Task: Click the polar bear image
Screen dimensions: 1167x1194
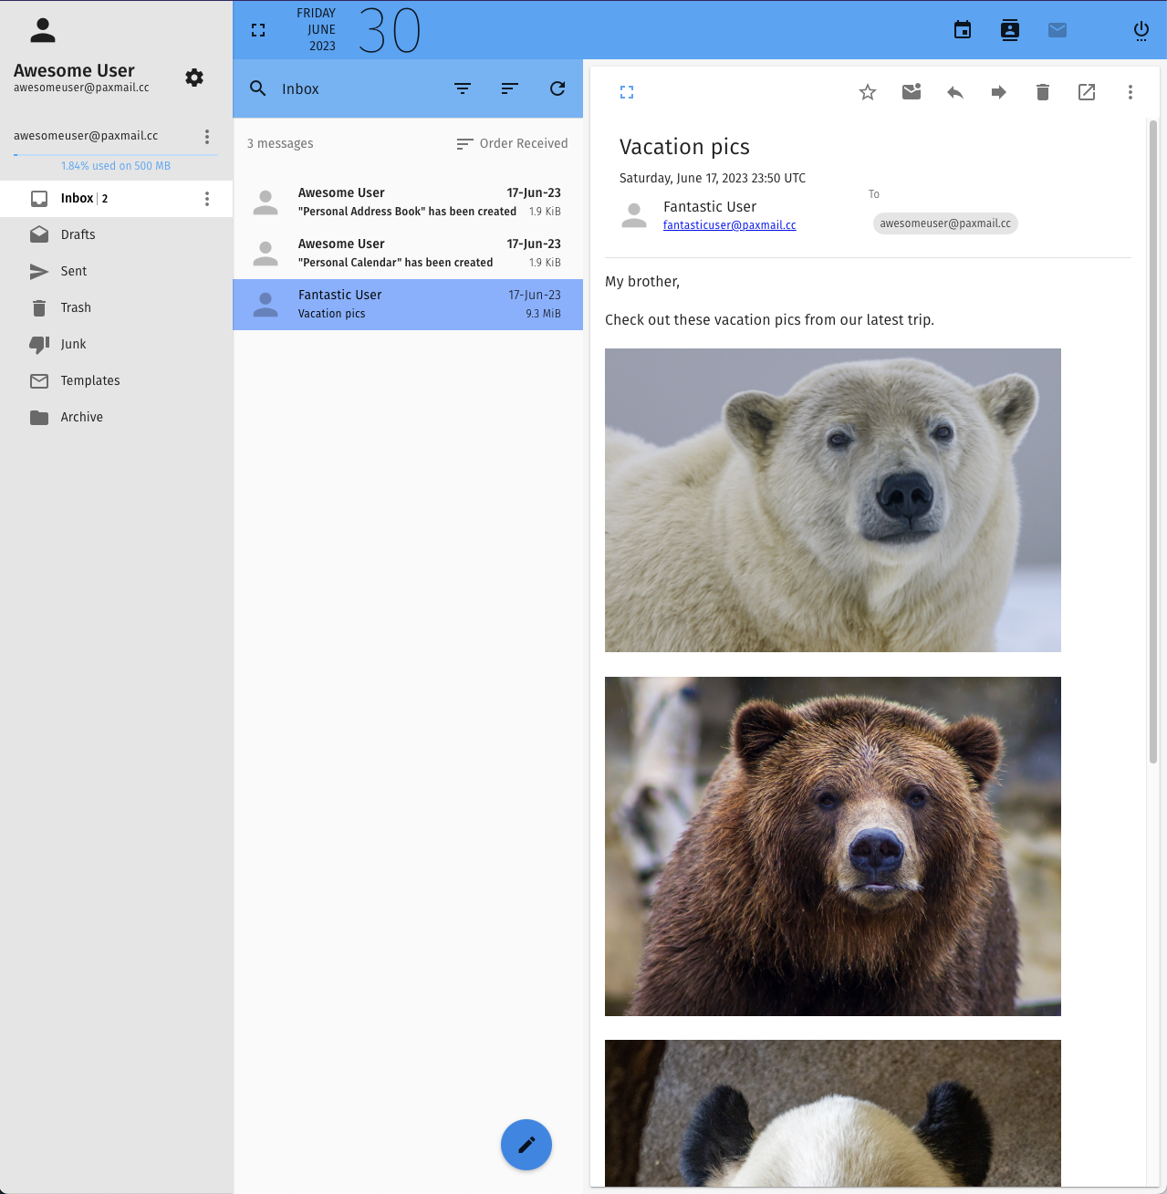Action: (832, 500)
